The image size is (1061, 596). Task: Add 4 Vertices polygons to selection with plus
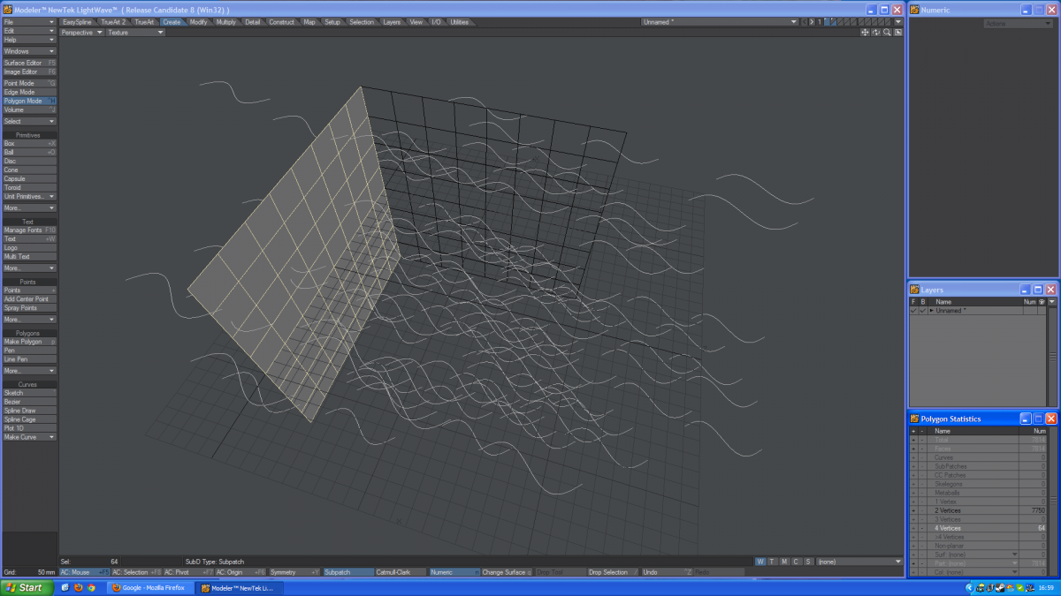pos(913,528)
